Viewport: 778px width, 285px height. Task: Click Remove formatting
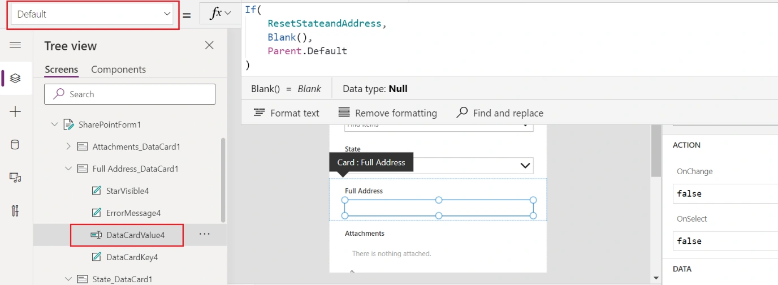point(388,113)
